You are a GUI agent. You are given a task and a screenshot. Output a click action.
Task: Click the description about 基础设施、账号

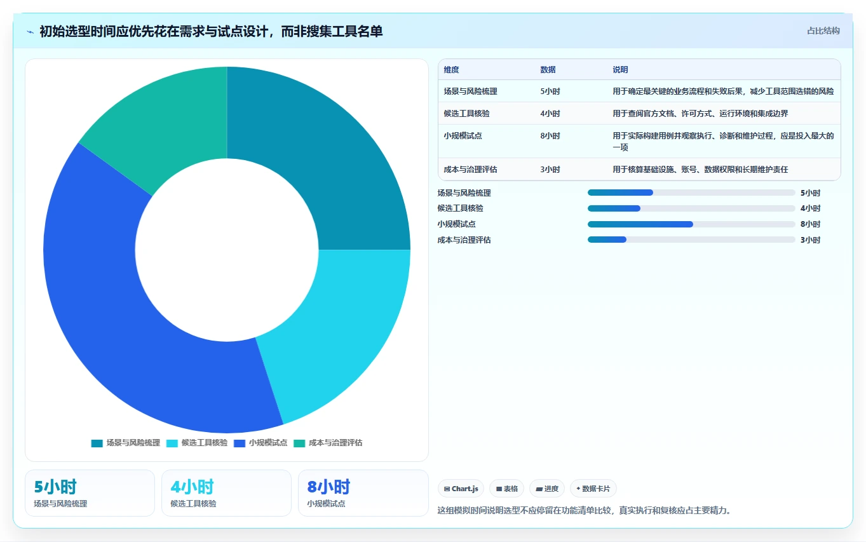tap(700, 170)
